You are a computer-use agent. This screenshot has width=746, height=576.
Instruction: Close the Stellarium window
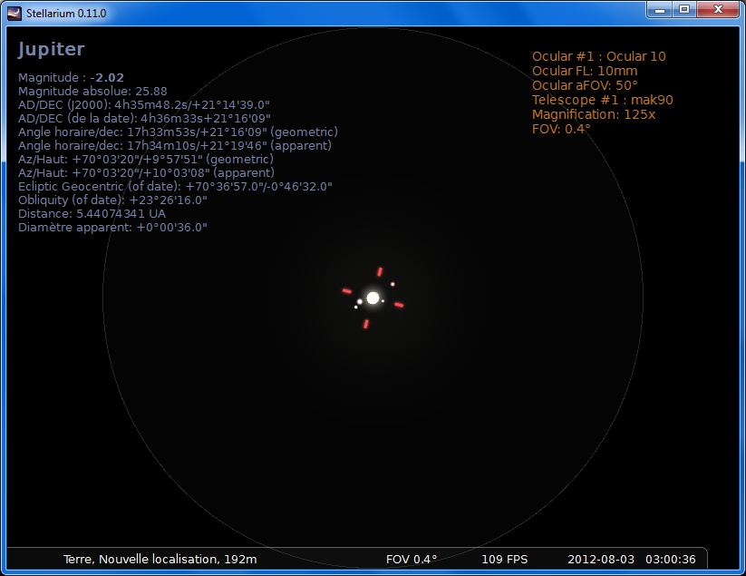(719, 9)
